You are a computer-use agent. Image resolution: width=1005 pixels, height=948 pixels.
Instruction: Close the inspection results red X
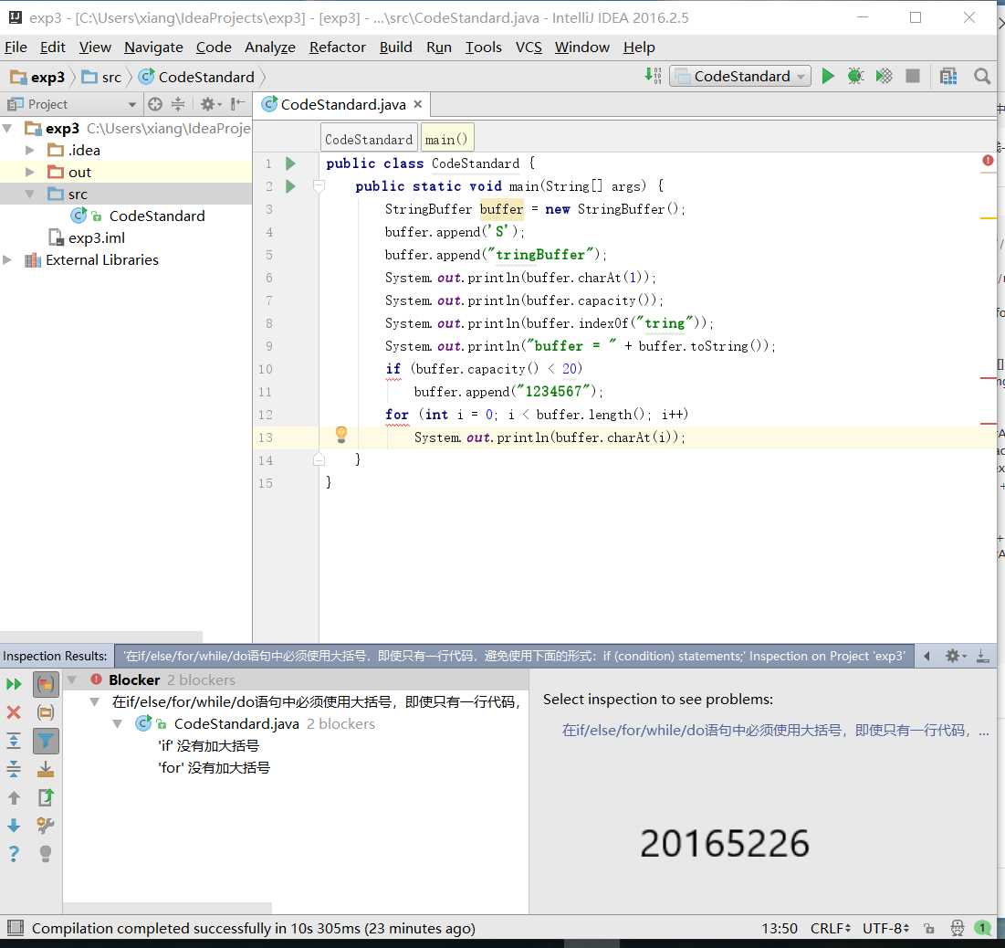pyautogui.click(x=14, y=712)
